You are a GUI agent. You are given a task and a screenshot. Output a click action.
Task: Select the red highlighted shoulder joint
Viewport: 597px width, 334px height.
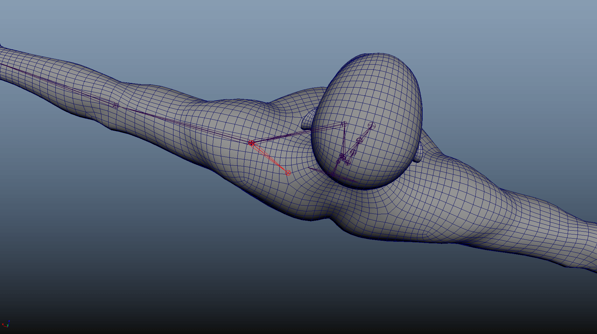pos(251,143)
